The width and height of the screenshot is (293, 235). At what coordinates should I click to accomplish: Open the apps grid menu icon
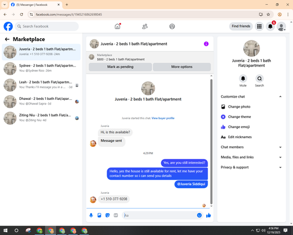[259, 26]
